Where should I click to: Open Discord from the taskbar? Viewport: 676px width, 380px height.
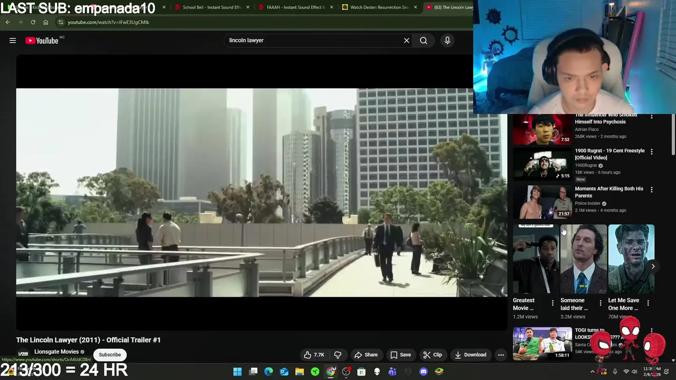point(424,372)
